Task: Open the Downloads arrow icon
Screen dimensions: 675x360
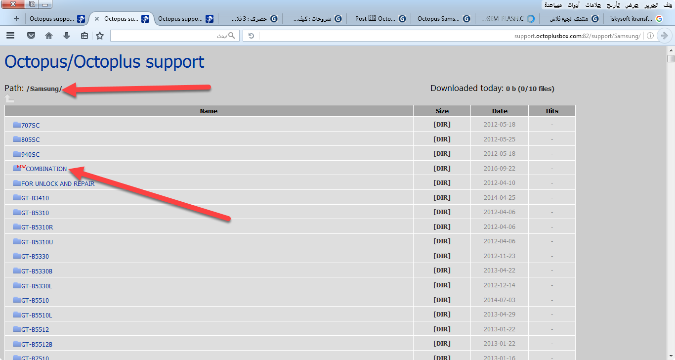Action: [67, 36]
